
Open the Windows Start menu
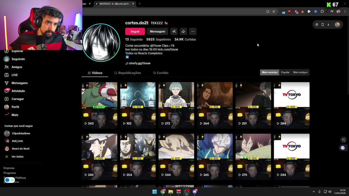click(155, 192)
